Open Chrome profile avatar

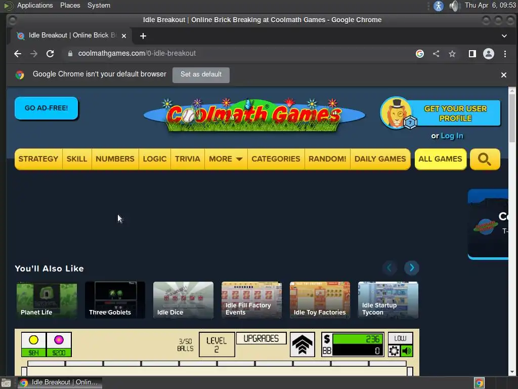[489, 54]
